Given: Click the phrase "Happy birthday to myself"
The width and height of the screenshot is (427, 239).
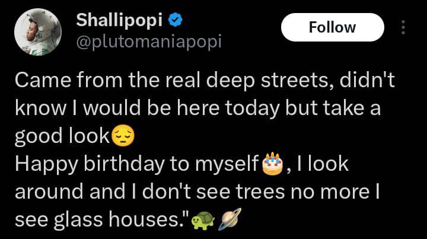Looking at the screenshot, I should pos(137,164).
